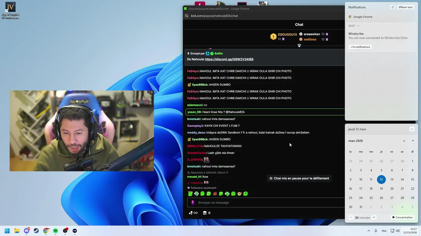Click username ImzakariaJer in chat
Image resolution: width=421 pixels, height=236 pixels.
pyautogui.click(x=197, y=153)
